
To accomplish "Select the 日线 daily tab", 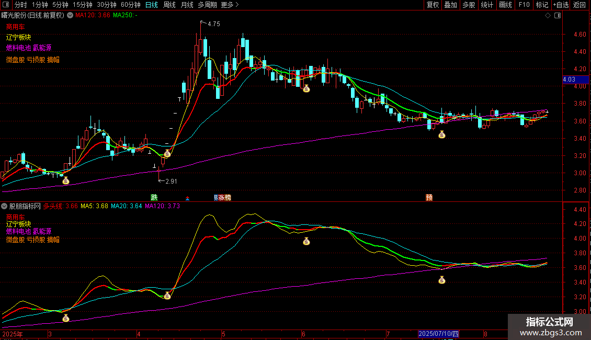I will (152, 5).
